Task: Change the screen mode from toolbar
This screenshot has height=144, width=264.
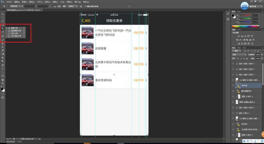Action: coord(2,97)
